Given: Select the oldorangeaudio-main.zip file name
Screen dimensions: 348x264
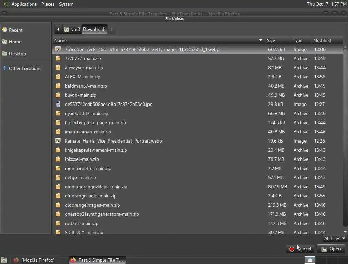Looking at the screenshot, I should pos(90,196).
